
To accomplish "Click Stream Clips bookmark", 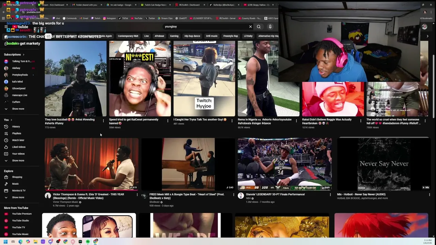I will coord(165,18).
